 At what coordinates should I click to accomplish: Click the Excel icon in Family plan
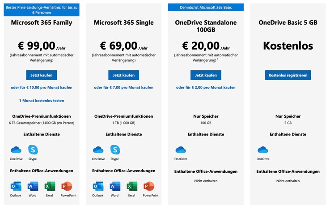coord(49,186)
